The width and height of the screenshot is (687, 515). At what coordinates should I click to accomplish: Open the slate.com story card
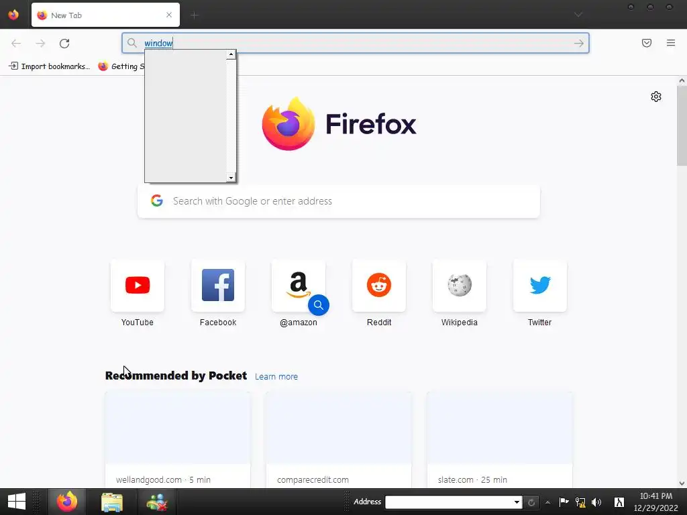click(499, 440)
